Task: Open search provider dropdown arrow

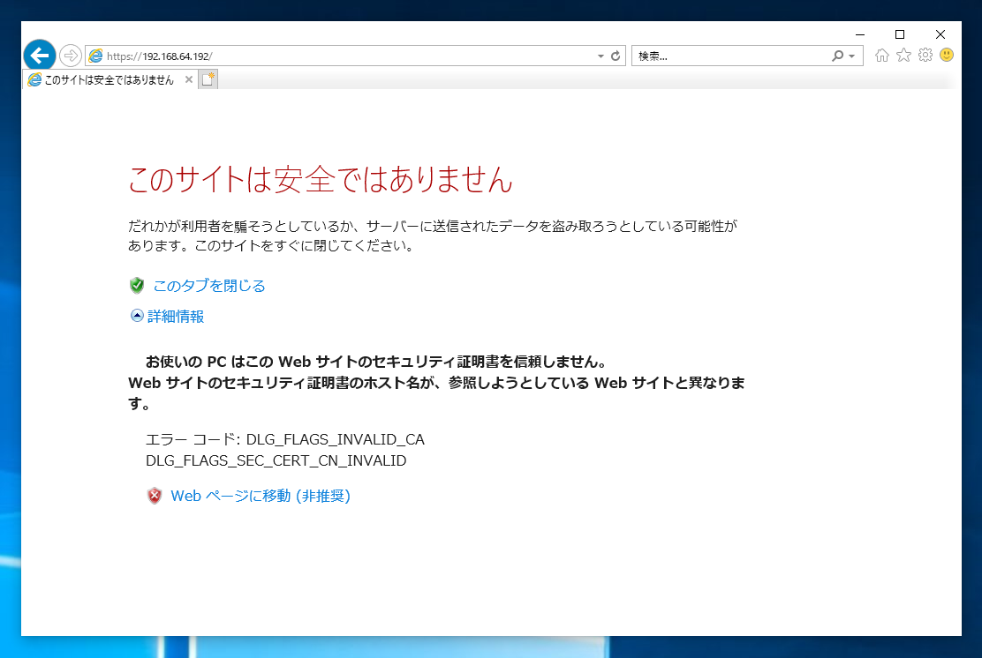Action: [x=851, y=56]
